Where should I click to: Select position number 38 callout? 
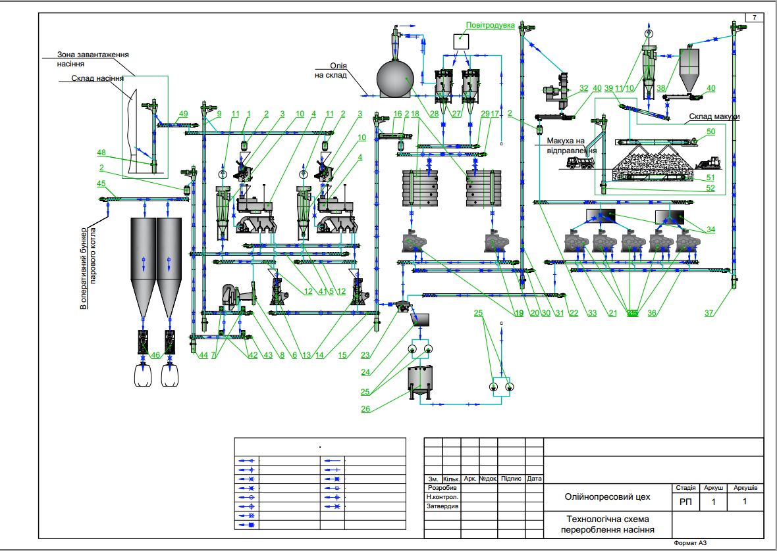tap(661, 88)
